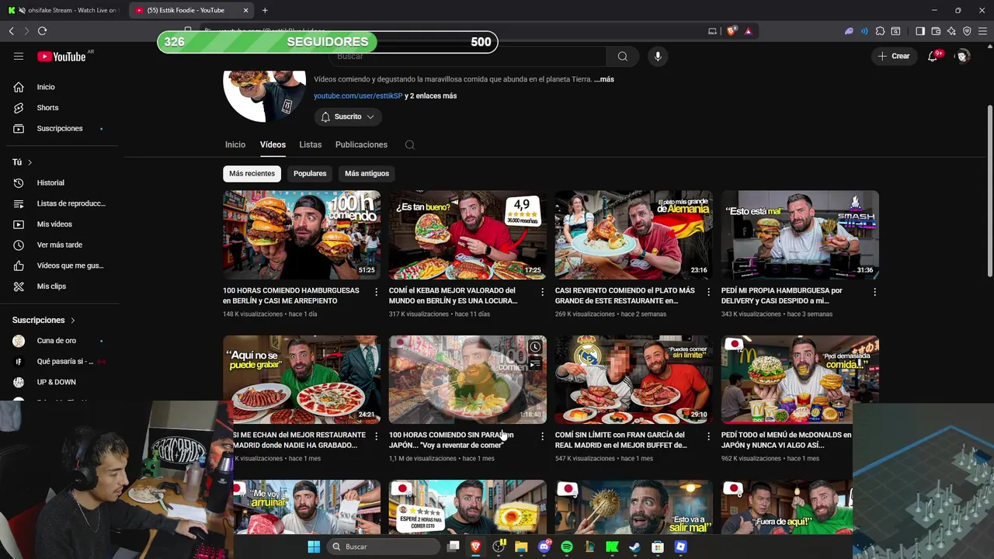Click title PEDÍ TODO el MENÚ de McDONALDS
Screen dimensions: 994x559
786,440
